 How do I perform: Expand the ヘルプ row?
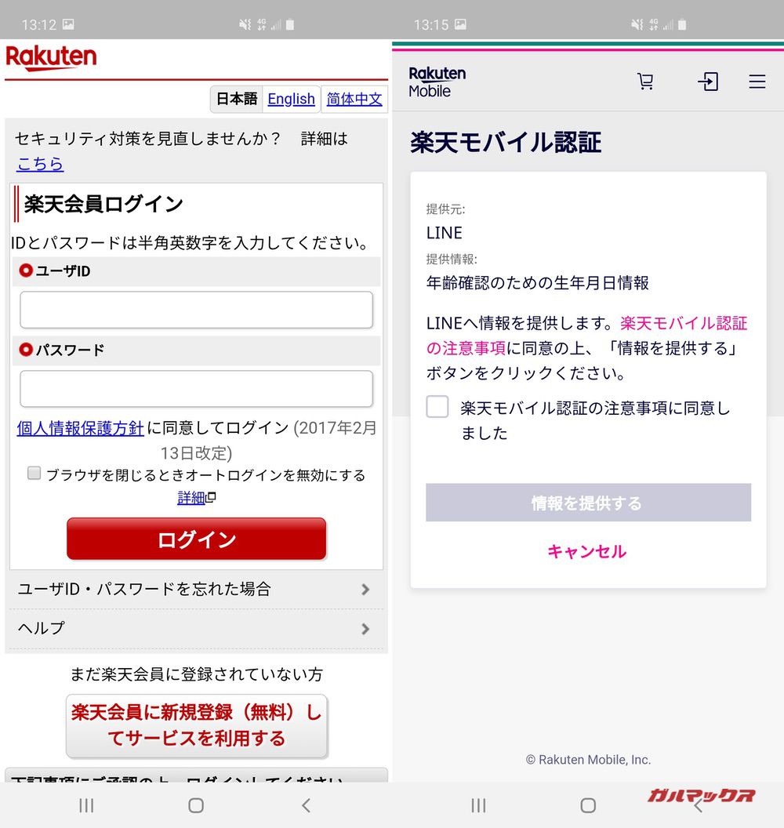pos(196,628)
